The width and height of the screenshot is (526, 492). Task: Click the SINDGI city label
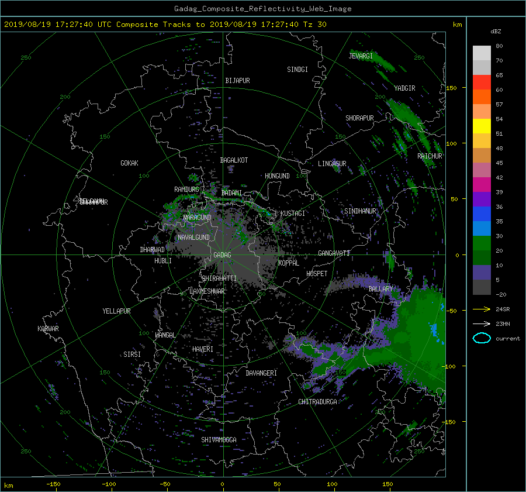point(297,70)
